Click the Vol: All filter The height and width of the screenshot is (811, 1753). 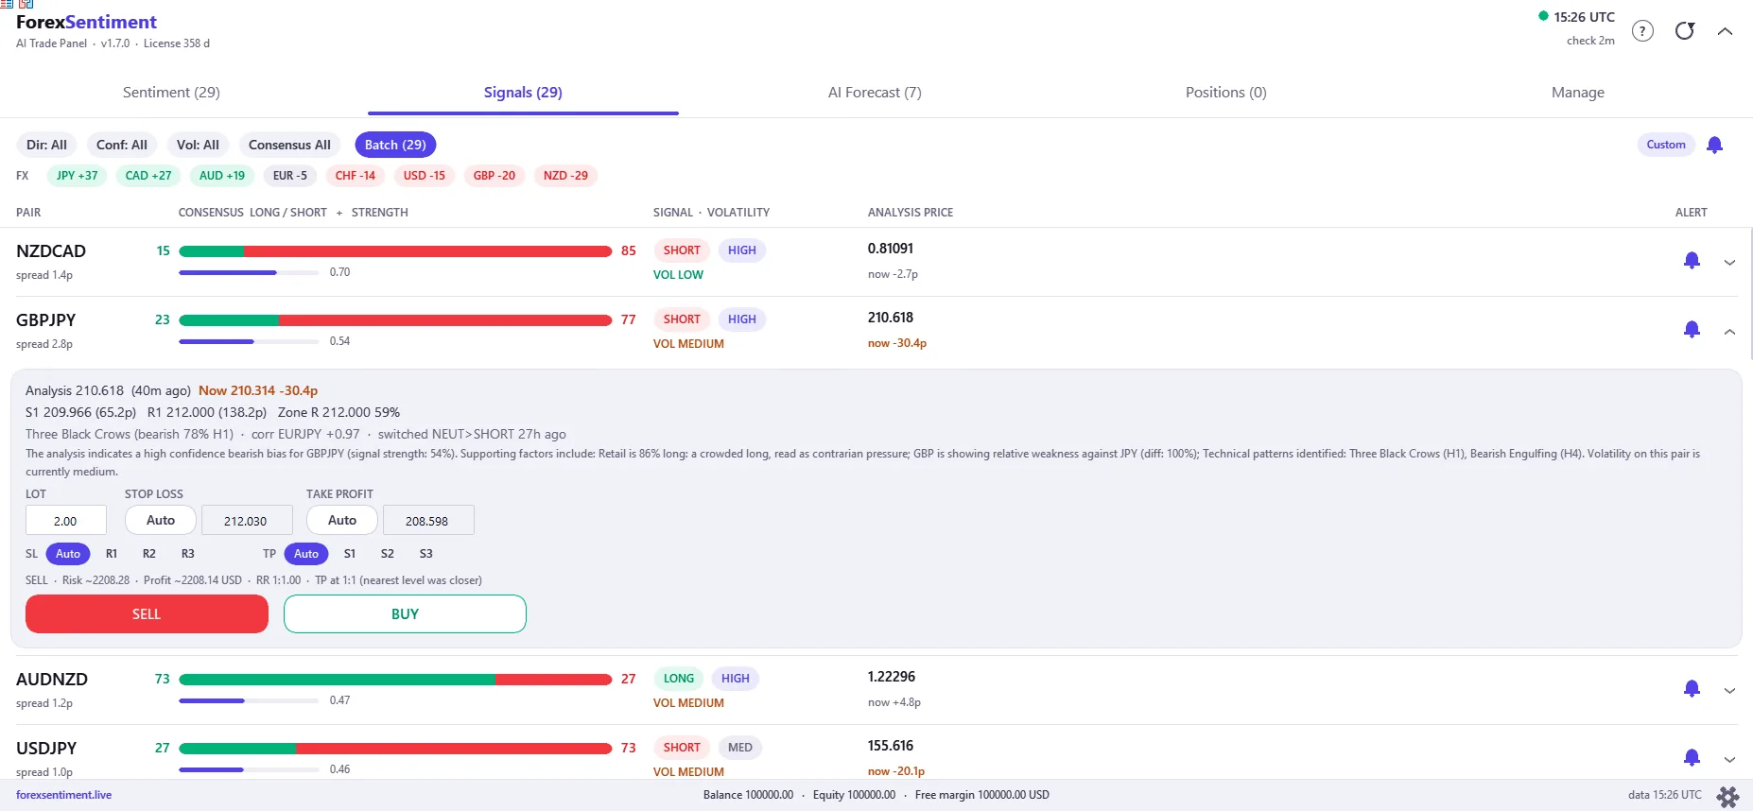click(198, 145)
